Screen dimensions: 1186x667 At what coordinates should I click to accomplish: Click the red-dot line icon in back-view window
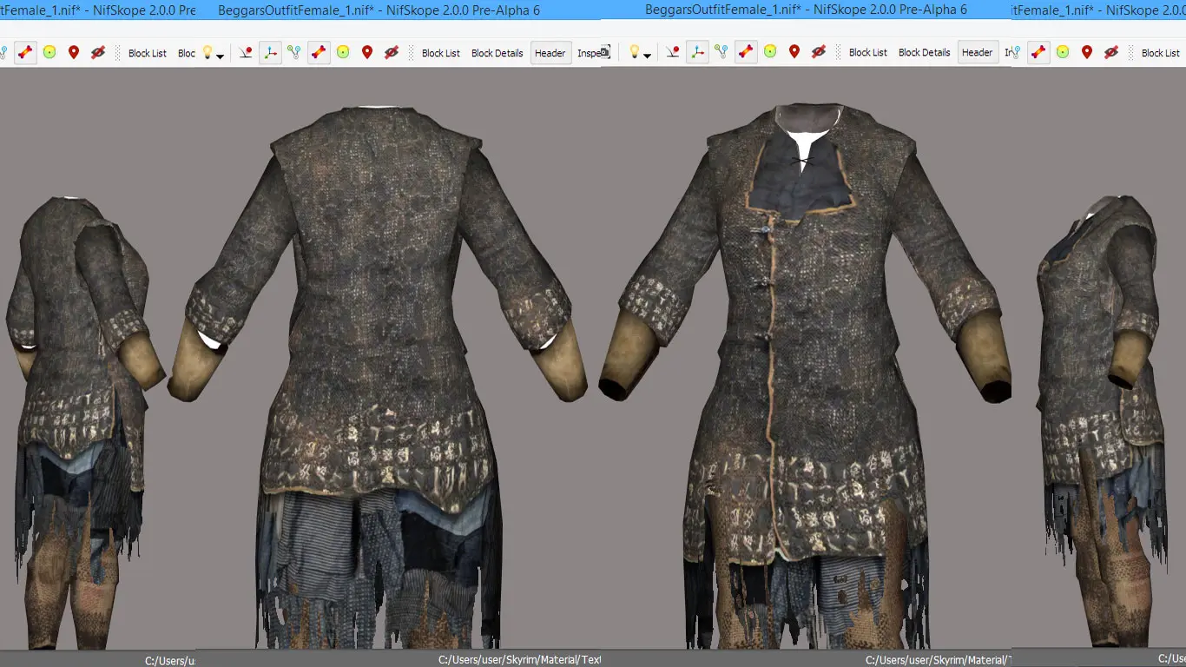click(x=247, y=53)
